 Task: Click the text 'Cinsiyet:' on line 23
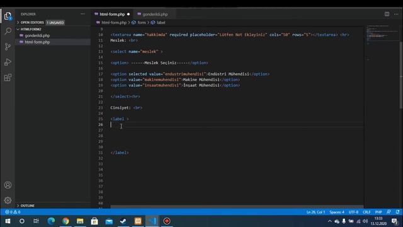click(120, 108)
